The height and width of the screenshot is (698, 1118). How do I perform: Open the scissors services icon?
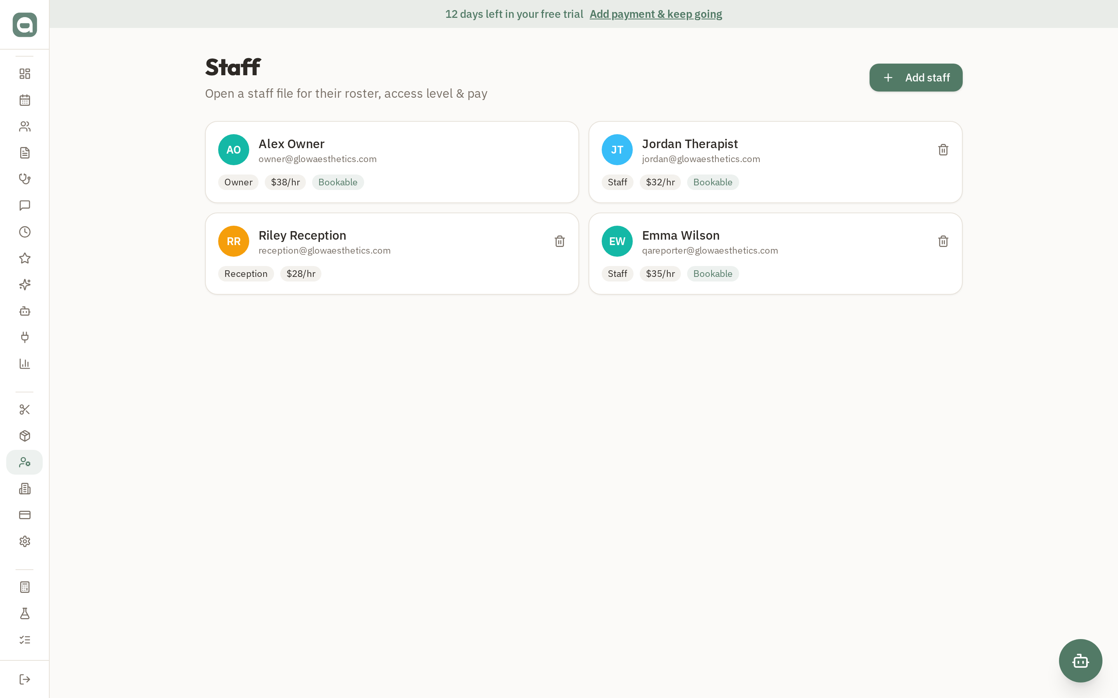point(24,409)
